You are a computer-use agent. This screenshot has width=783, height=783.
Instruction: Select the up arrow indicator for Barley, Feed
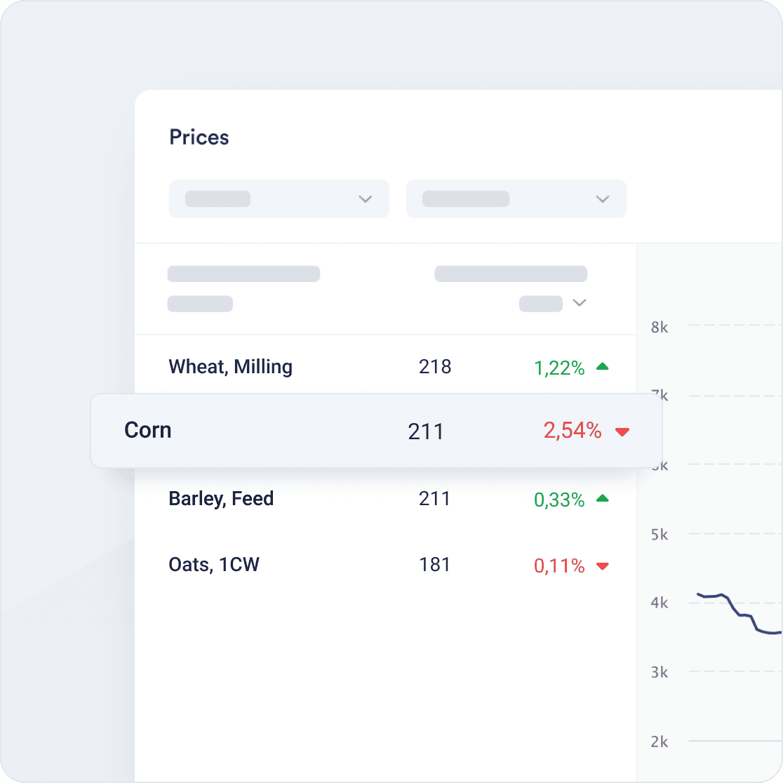coord(604,498)
